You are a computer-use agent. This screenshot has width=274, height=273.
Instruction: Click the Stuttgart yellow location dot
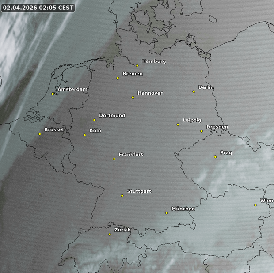pyautogui.click(x=122, y=195)
